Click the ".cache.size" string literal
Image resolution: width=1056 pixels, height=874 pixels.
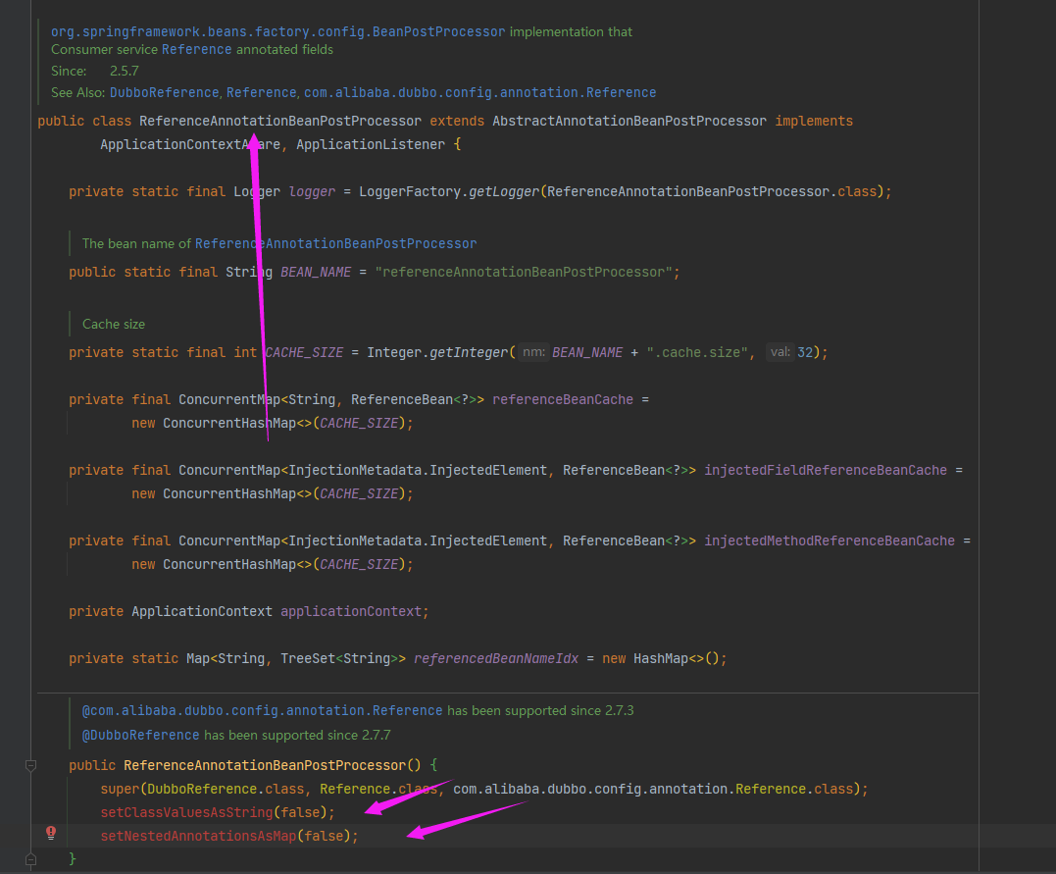(696, 352)
